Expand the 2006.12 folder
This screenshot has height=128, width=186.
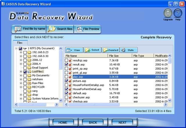[x=21, y=60]
